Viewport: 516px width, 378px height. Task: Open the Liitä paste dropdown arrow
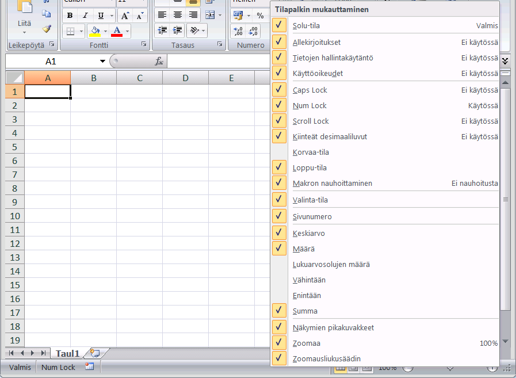[24, 32]
